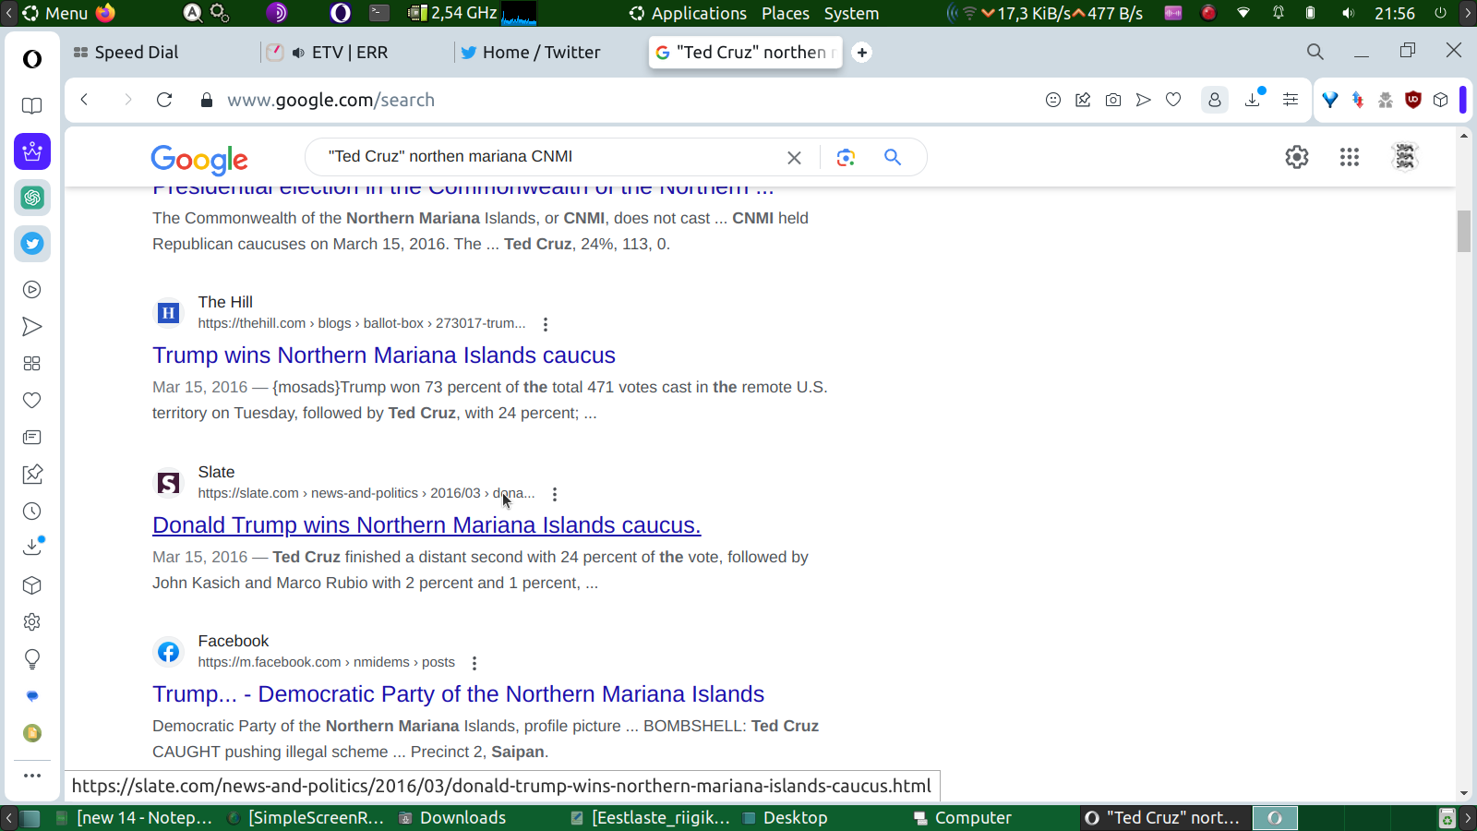Image resolution: width=1477 pixels, height=831 pixels.
Task: Switch to the Computer window in taskbar
Action: point(963,818)
